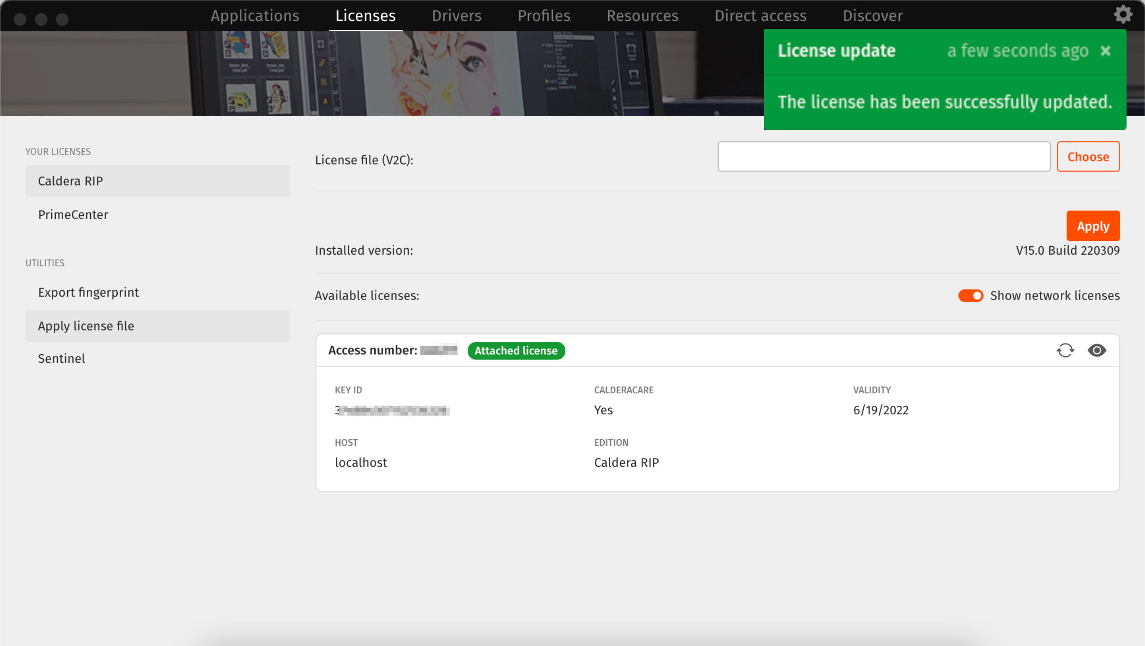Click the Edition value Caldera RIP
This screenshot has width=1145, height=646.
click(x=626, y=463)
